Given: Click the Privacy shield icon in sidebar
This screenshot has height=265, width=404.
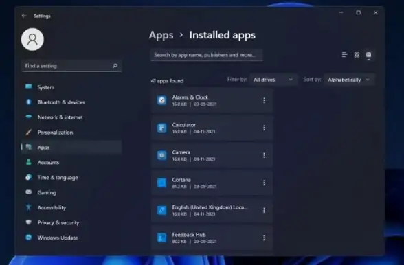Looking at the screenshot, I should [29, 222].
